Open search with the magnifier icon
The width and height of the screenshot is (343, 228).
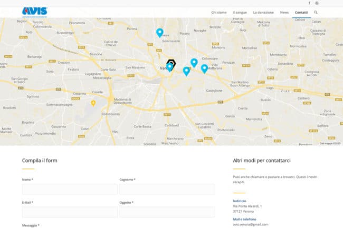316,12
